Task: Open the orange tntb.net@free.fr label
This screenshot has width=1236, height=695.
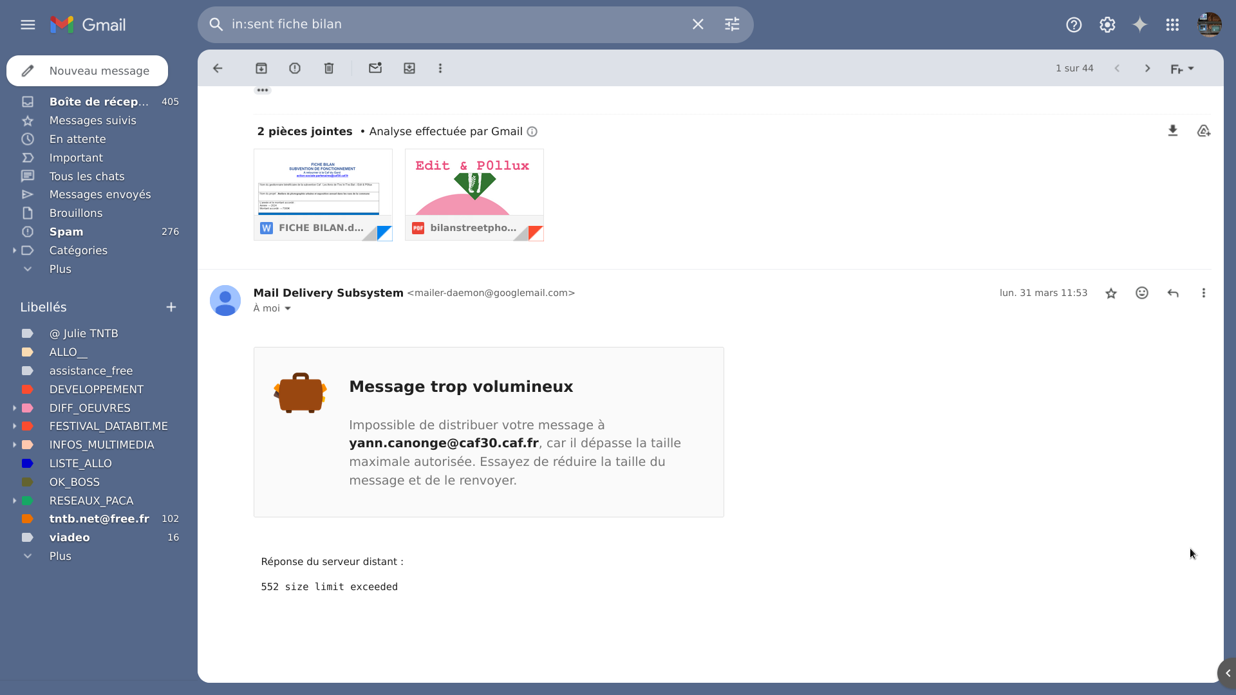Action: [99, 519]
